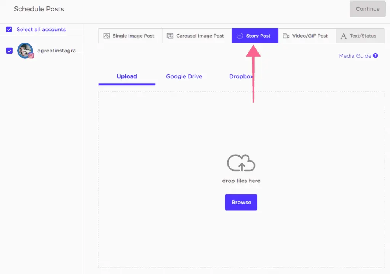390x274 pixels.
Task: Click the Carousel Image Post icon
Action: (x=170, y=36)
